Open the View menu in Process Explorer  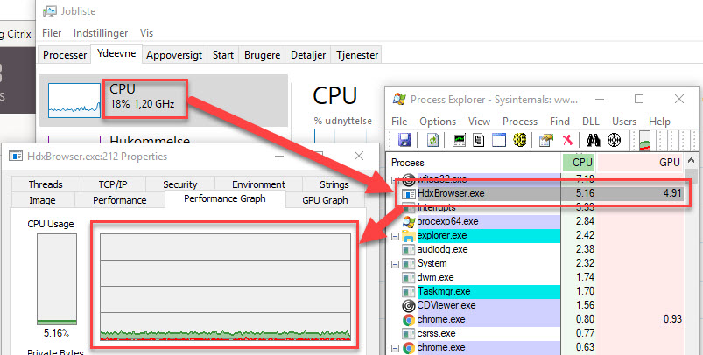479,122
